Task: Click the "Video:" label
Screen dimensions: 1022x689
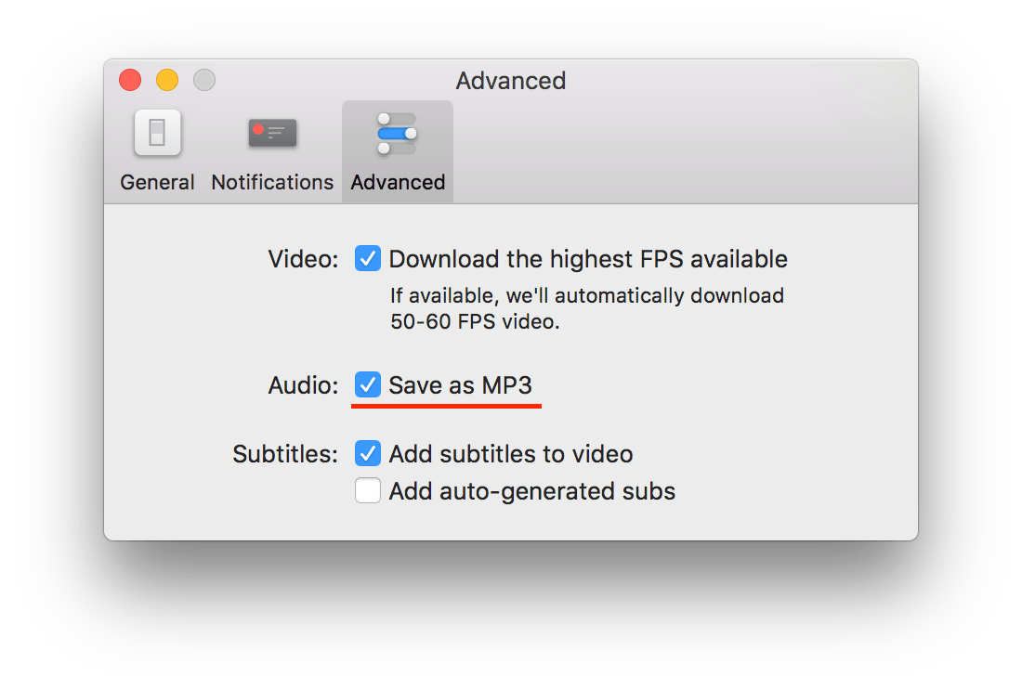Action: pyautogui.click(x=303, y=259)
